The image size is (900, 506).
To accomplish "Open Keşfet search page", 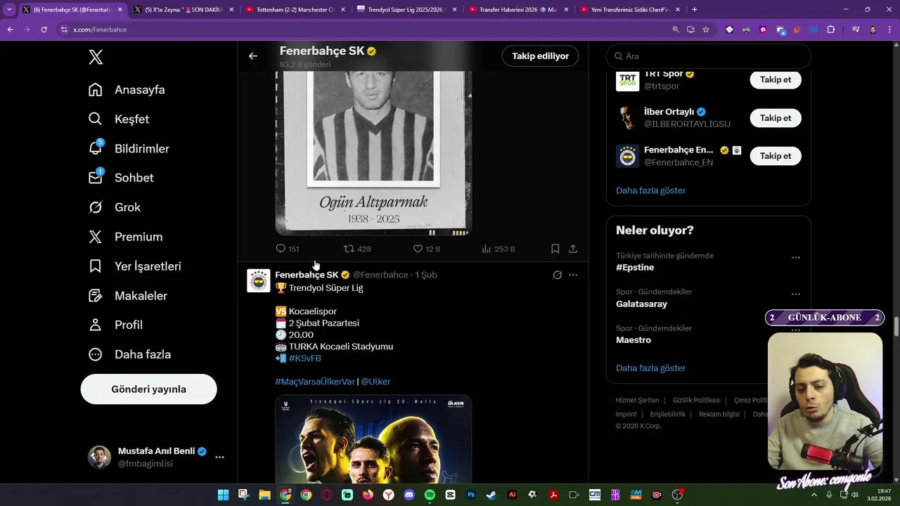I will pos(119,119).
